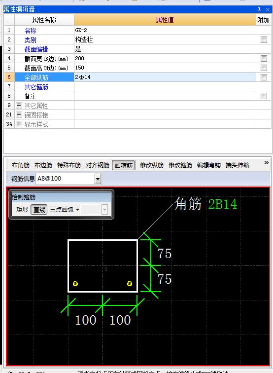
Task: Pin the 属性编辑器 panel
Action: 259,9
